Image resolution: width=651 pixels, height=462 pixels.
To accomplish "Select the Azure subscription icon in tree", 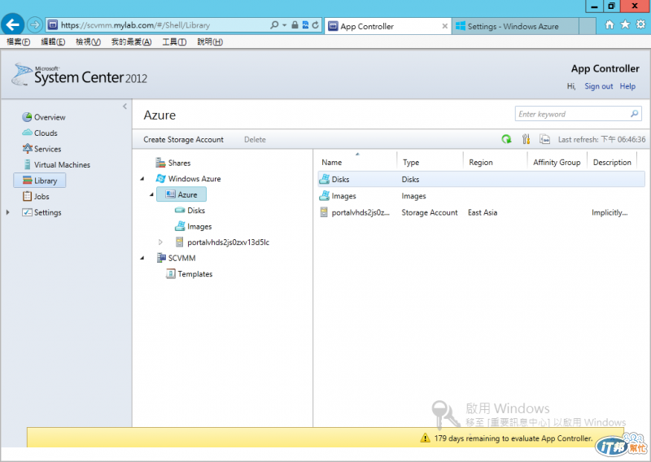I will click(x=170, y=194).
